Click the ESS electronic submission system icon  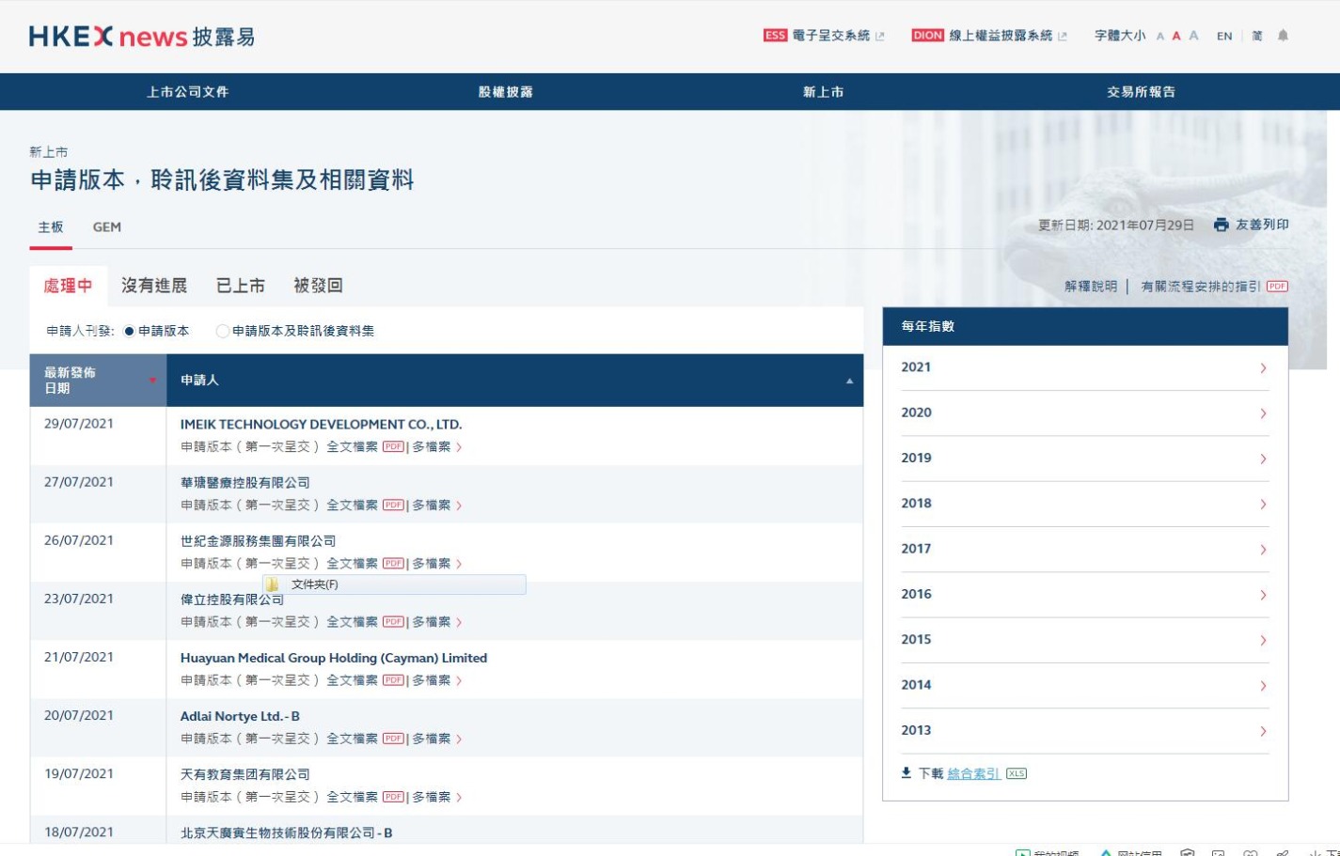click(x=775, y=36)
